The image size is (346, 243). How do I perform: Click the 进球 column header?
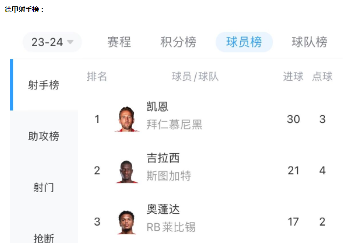pos(293,76)
